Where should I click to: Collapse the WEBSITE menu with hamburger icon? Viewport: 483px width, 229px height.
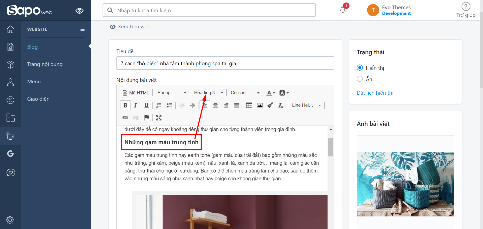click(82, 29)
